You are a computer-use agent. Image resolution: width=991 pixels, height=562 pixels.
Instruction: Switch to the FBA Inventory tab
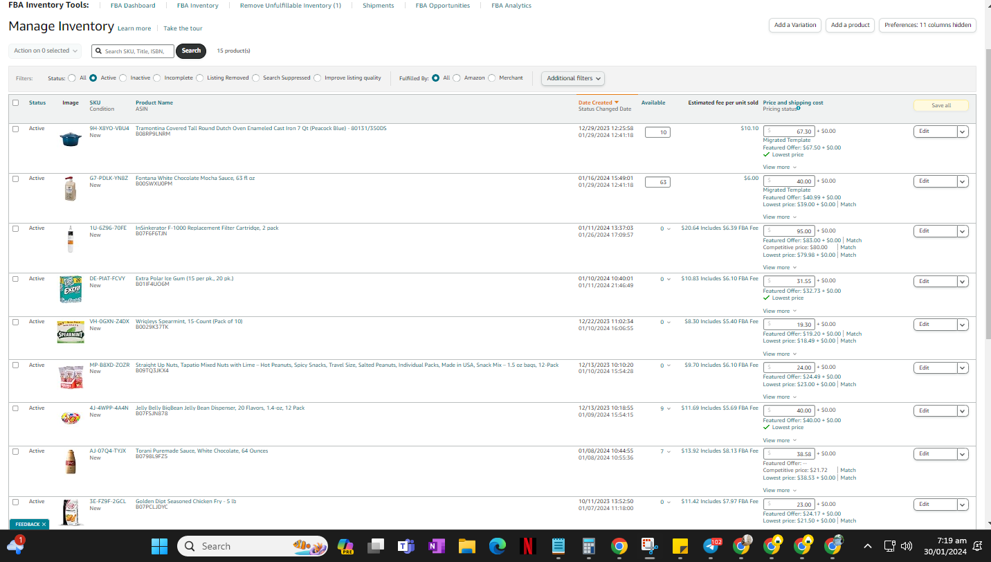198,6
